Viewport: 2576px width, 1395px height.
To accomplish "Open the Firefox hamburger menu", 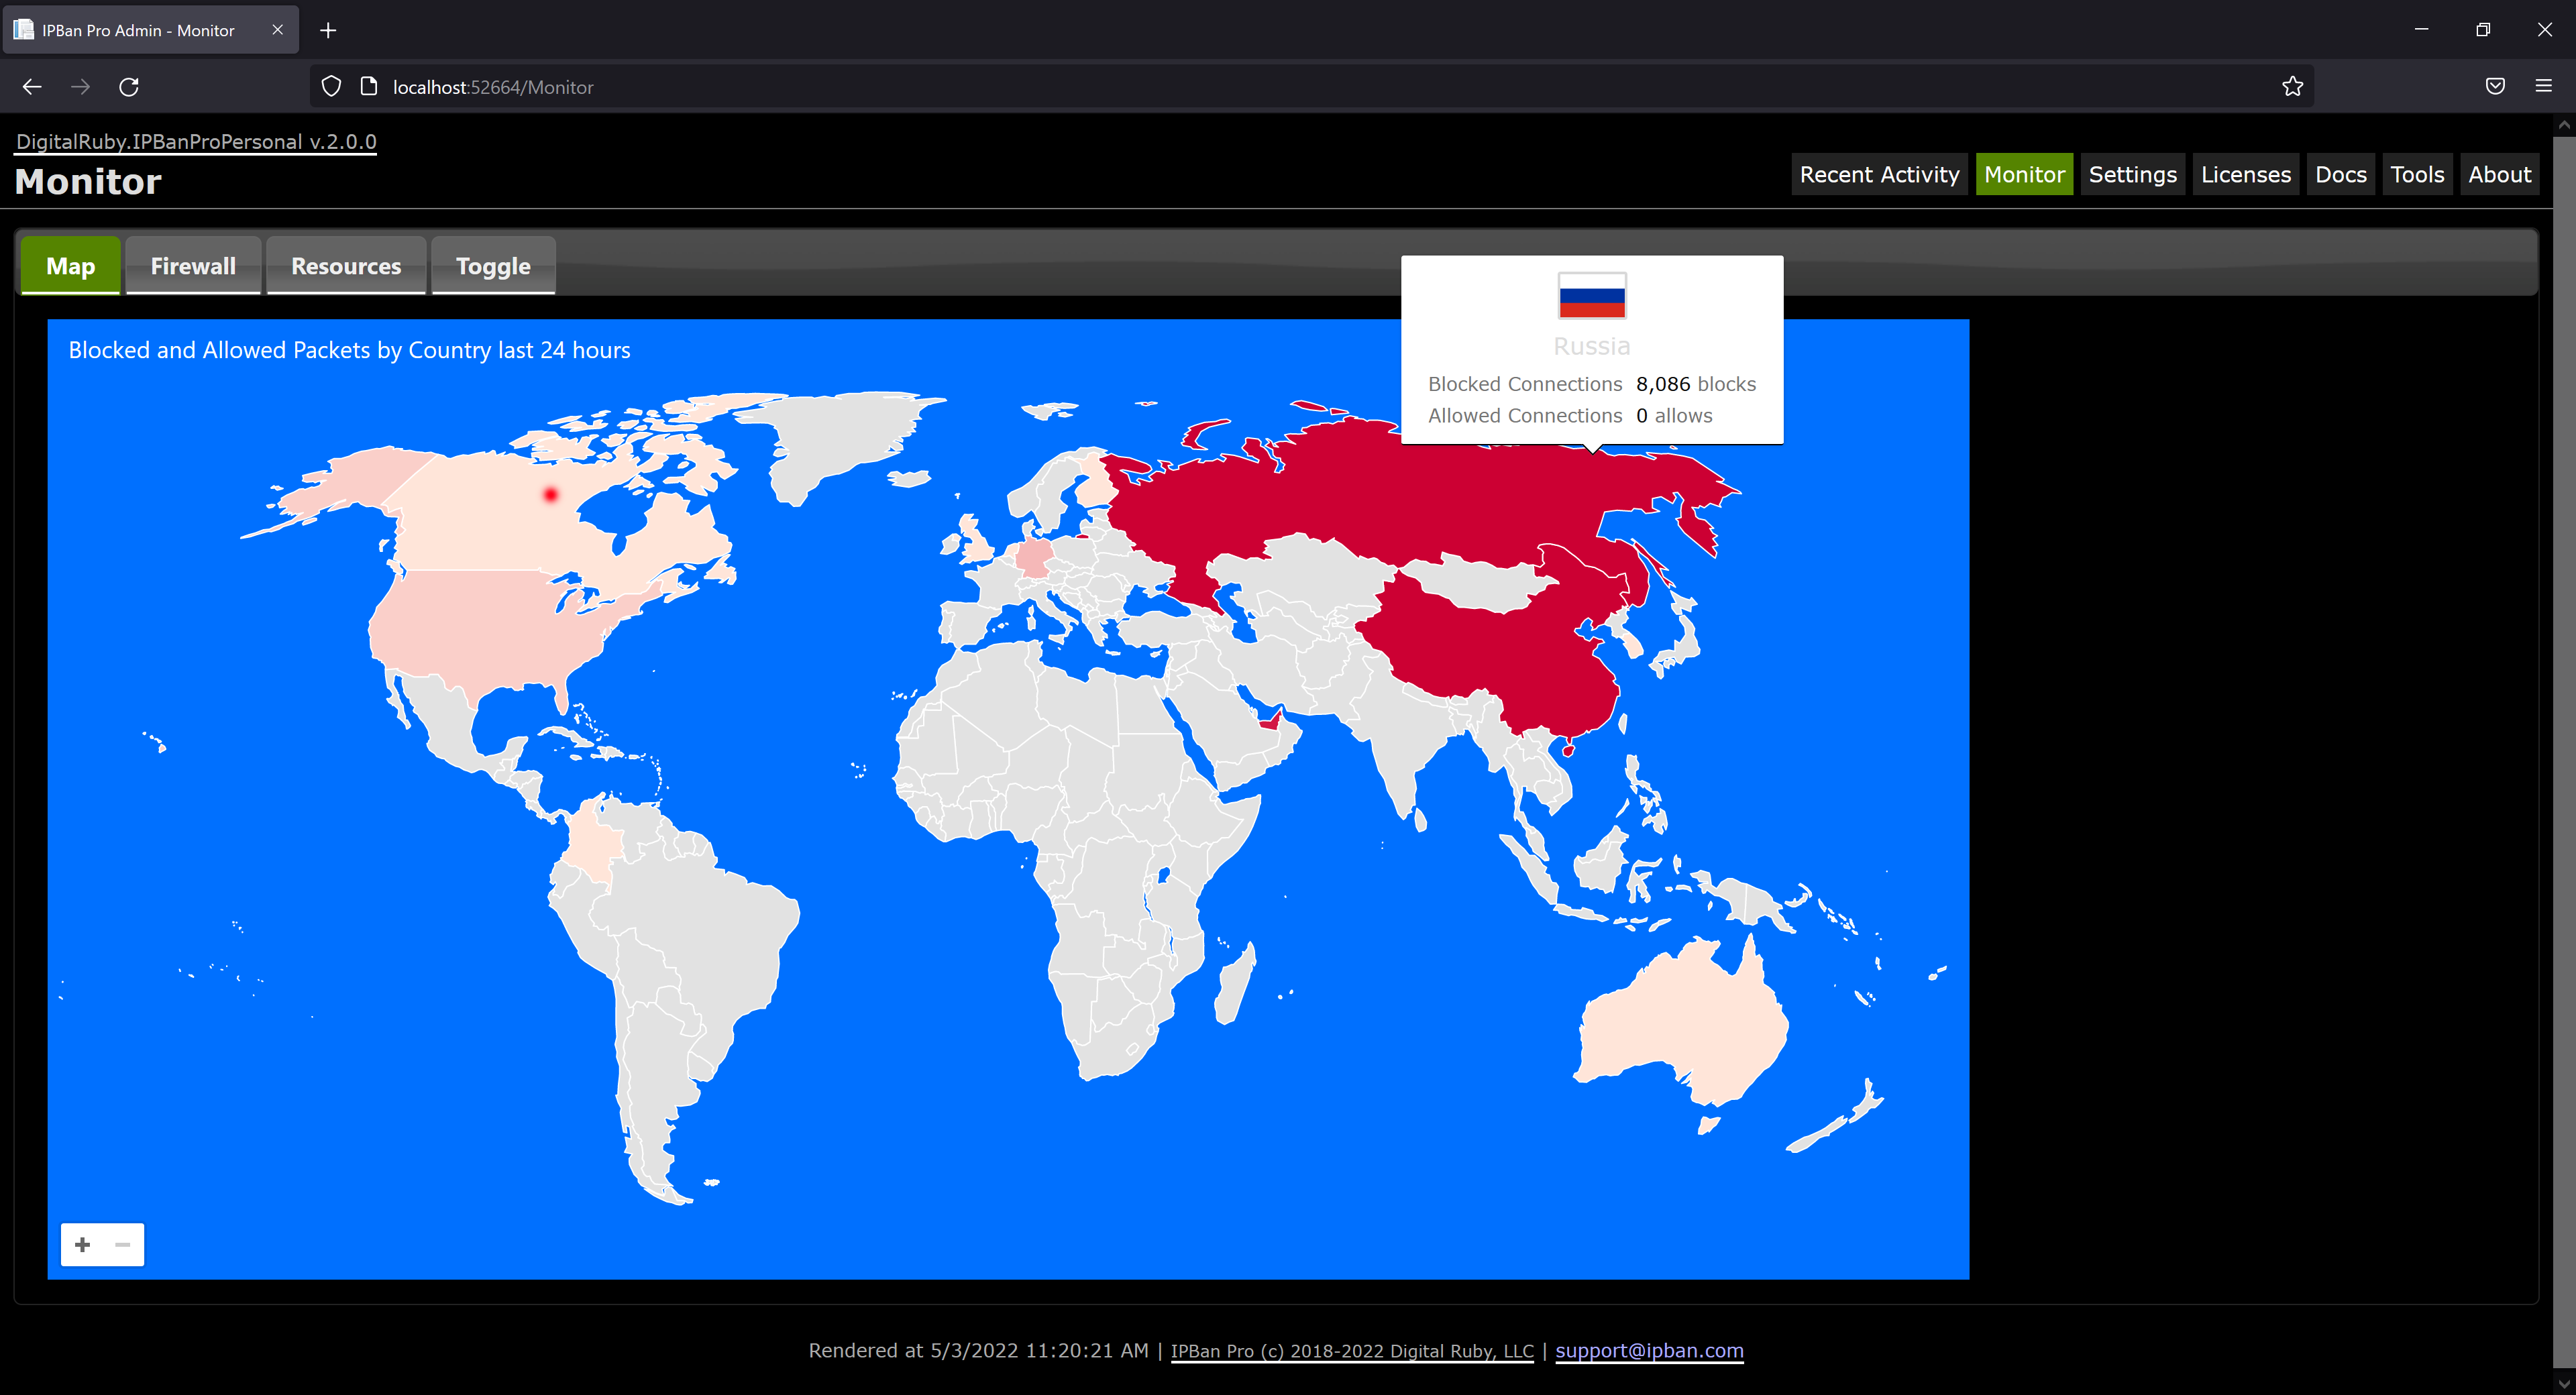I will pyautogui.click(x=2543, y=87).
